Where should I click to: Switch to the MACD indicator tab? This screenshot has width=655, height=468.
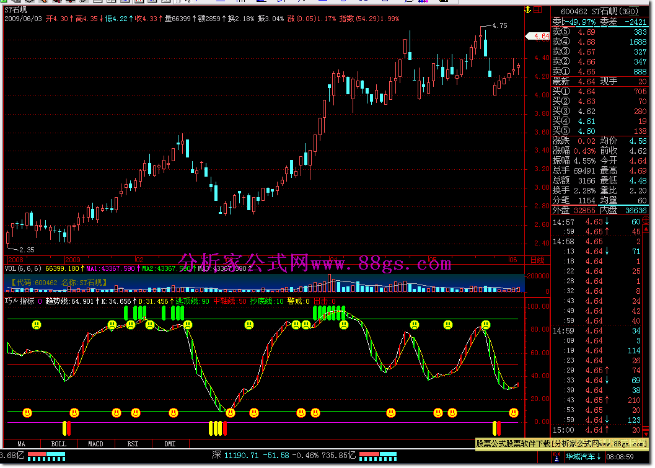(x=95, y=444)
